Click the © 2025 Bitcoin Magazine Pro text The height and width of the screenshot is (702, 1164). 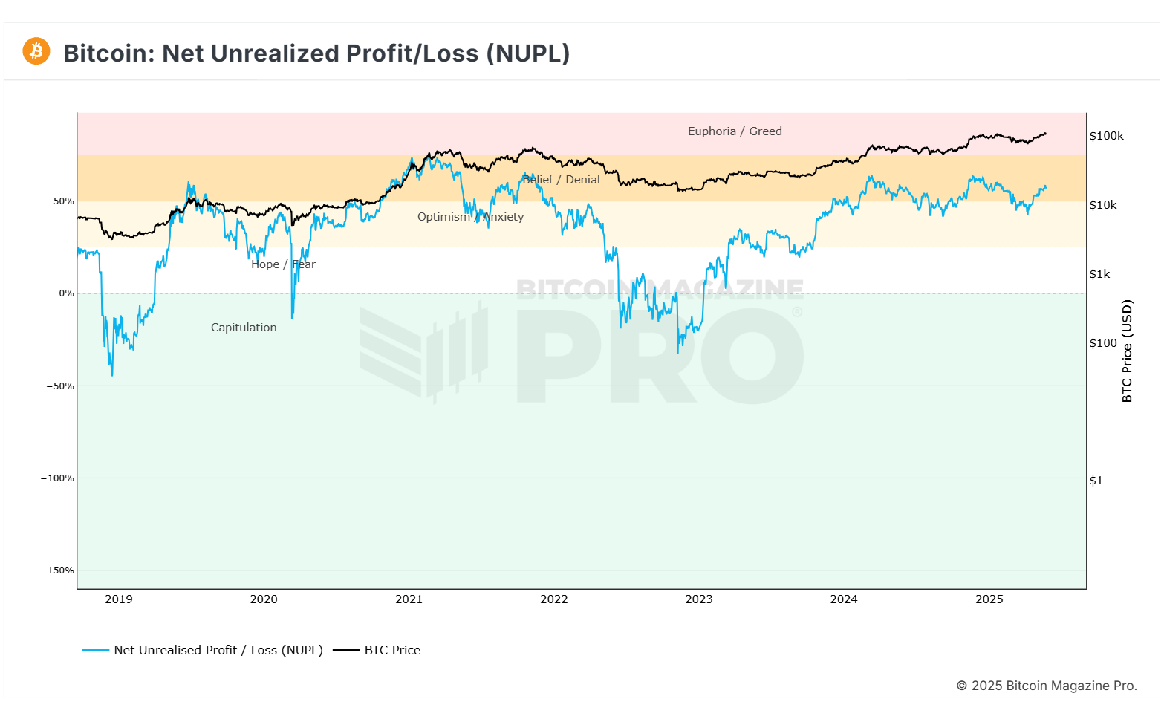(1047, 686)
